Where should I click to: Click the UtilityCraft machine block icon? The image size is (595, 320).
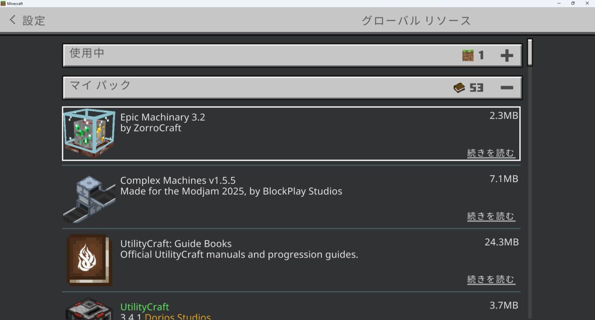[89, 309]
